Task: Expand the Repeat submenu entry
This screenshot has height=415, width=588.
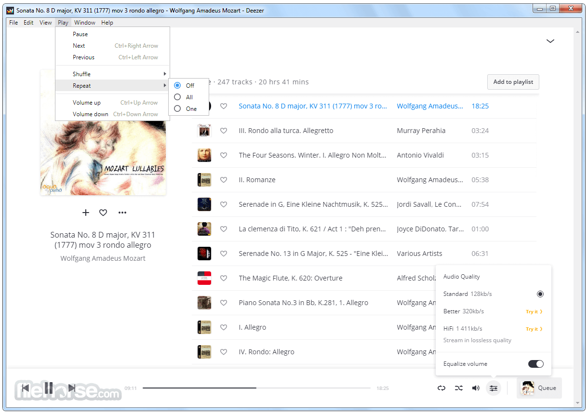Action: (112, 85)
